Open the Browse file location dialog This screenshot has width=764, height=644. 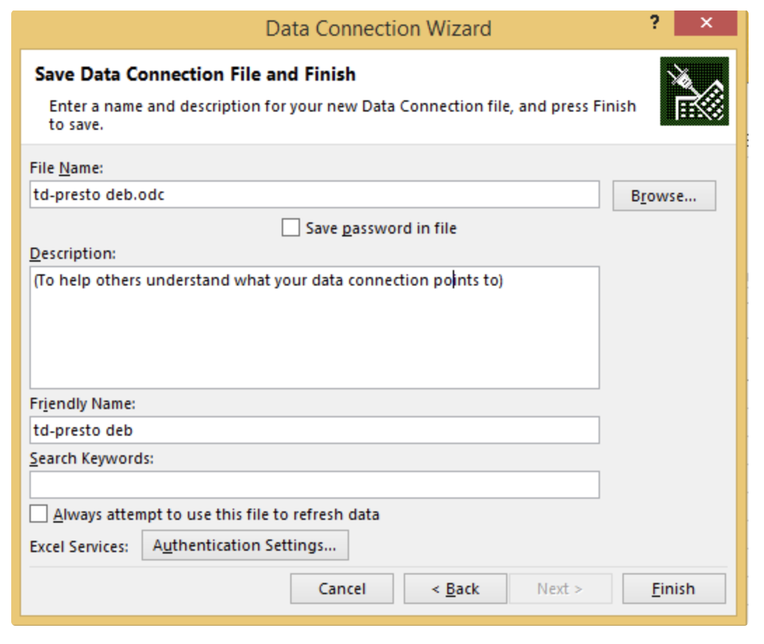pos(663,196)
